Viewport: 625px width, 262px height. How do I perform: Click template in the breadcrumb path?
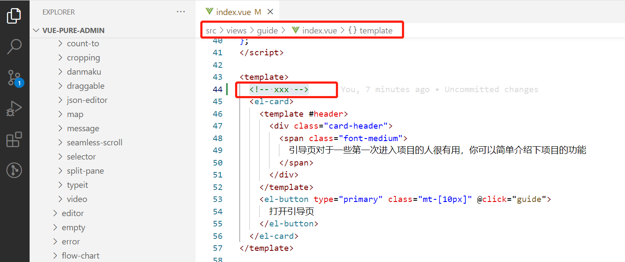tap(376, 30)
